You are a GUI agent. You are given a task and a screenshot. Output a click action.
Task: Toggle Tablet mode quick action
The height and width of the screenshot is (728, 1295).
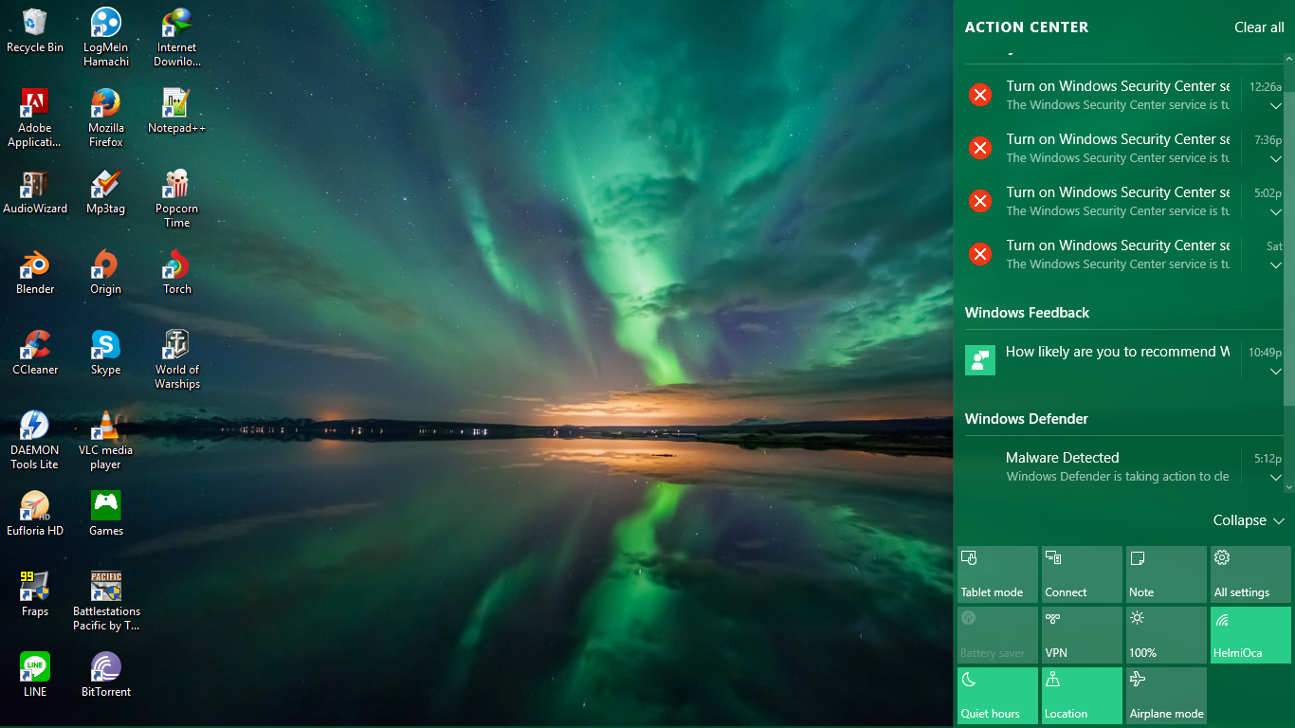(997, 574)
